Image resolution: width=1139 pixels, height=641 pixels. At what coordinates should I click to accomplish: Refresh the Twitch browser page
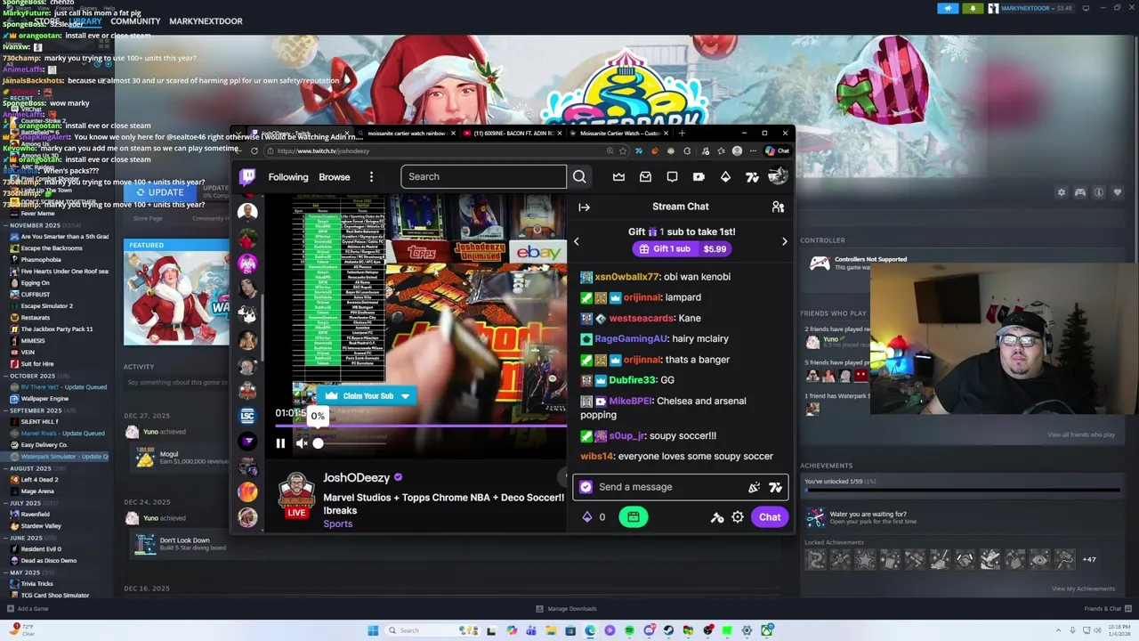click(x=255, y=151)
